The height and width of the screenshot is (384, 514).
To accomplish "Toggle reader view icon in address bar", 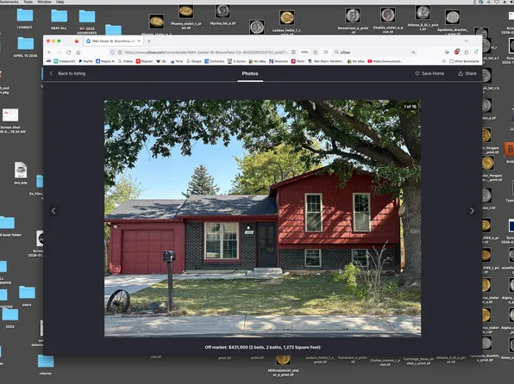I will [x=293, y=52].
